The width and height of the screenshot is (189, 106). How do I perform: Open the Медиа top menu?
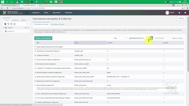(x=47, y=13)
